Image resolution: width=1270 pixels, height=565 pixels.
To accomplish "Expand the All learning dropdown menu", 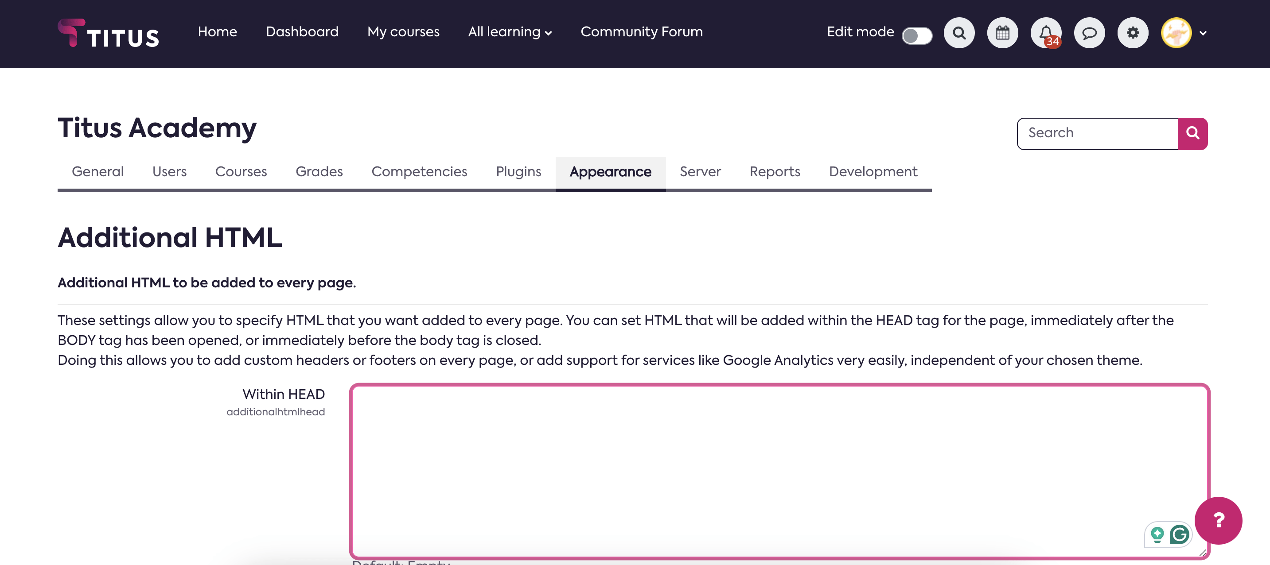I will tap(510, 32).
